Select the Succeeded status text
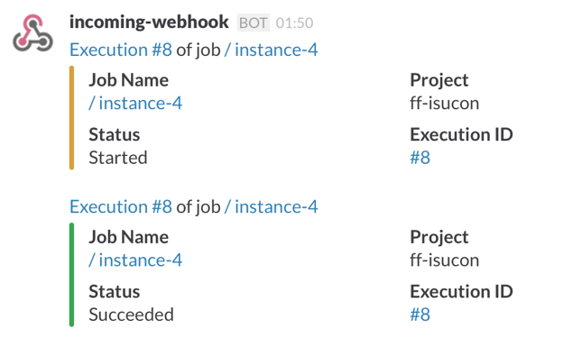The width and height of the screenshot is (582, 347). click(131, 315)
